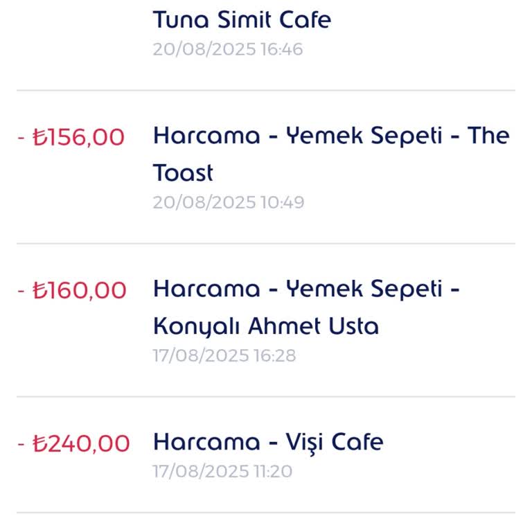The height and width of the screenshot is (532, 532).
Task: Click the lira symbol before 240,00
Action: tap(39, 443)
